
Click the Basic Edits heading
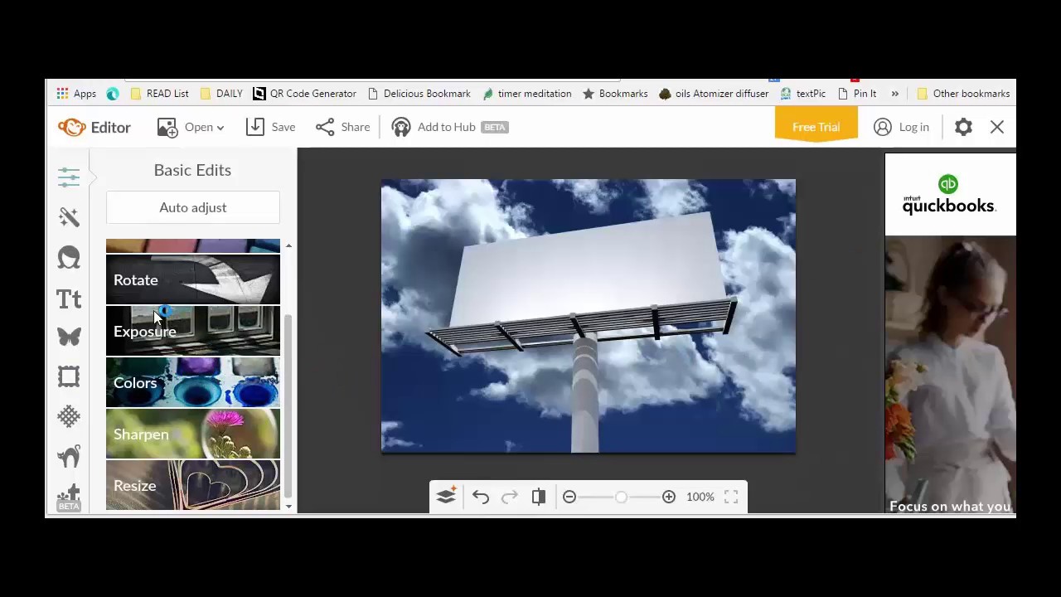(x=192, y=170)
